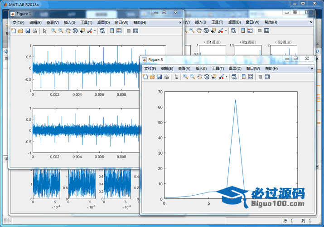
Task: Choose Data Cursor tool in Figure 5
Action: [x=213, y=77]
